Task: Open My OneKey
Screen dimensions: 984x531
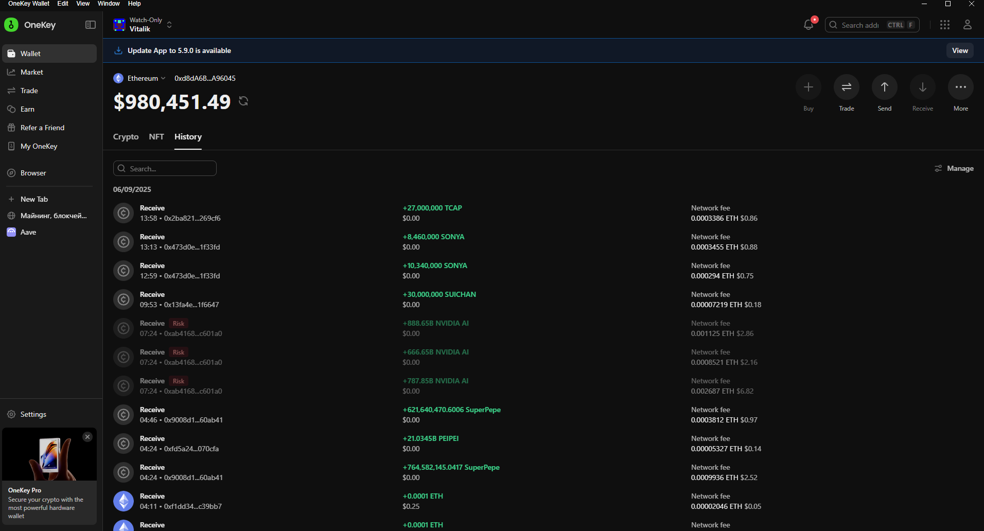Action: [49, 146]
